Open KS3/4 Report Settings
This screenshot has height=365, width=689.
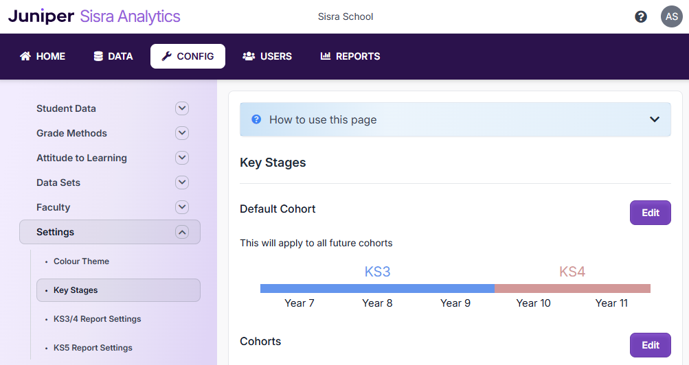pyautogui.click(x=97, y=319)
